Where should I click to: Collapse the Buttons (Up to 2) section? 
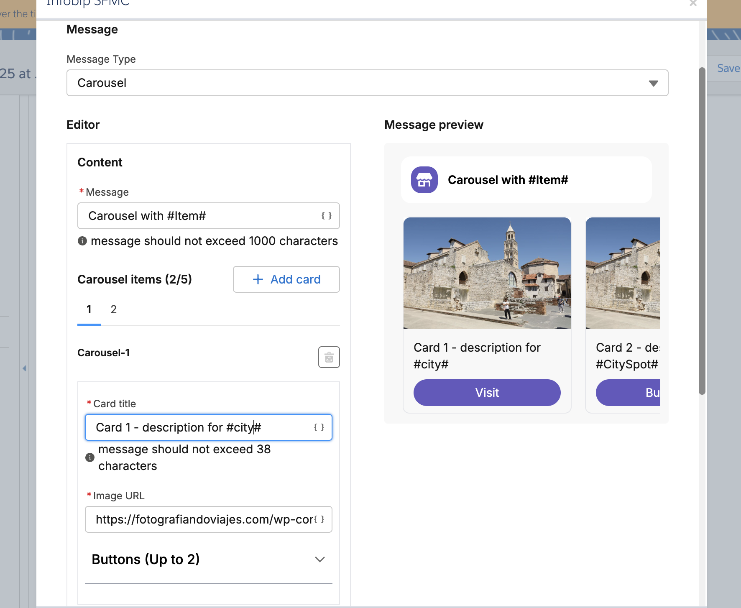point(320,559)
